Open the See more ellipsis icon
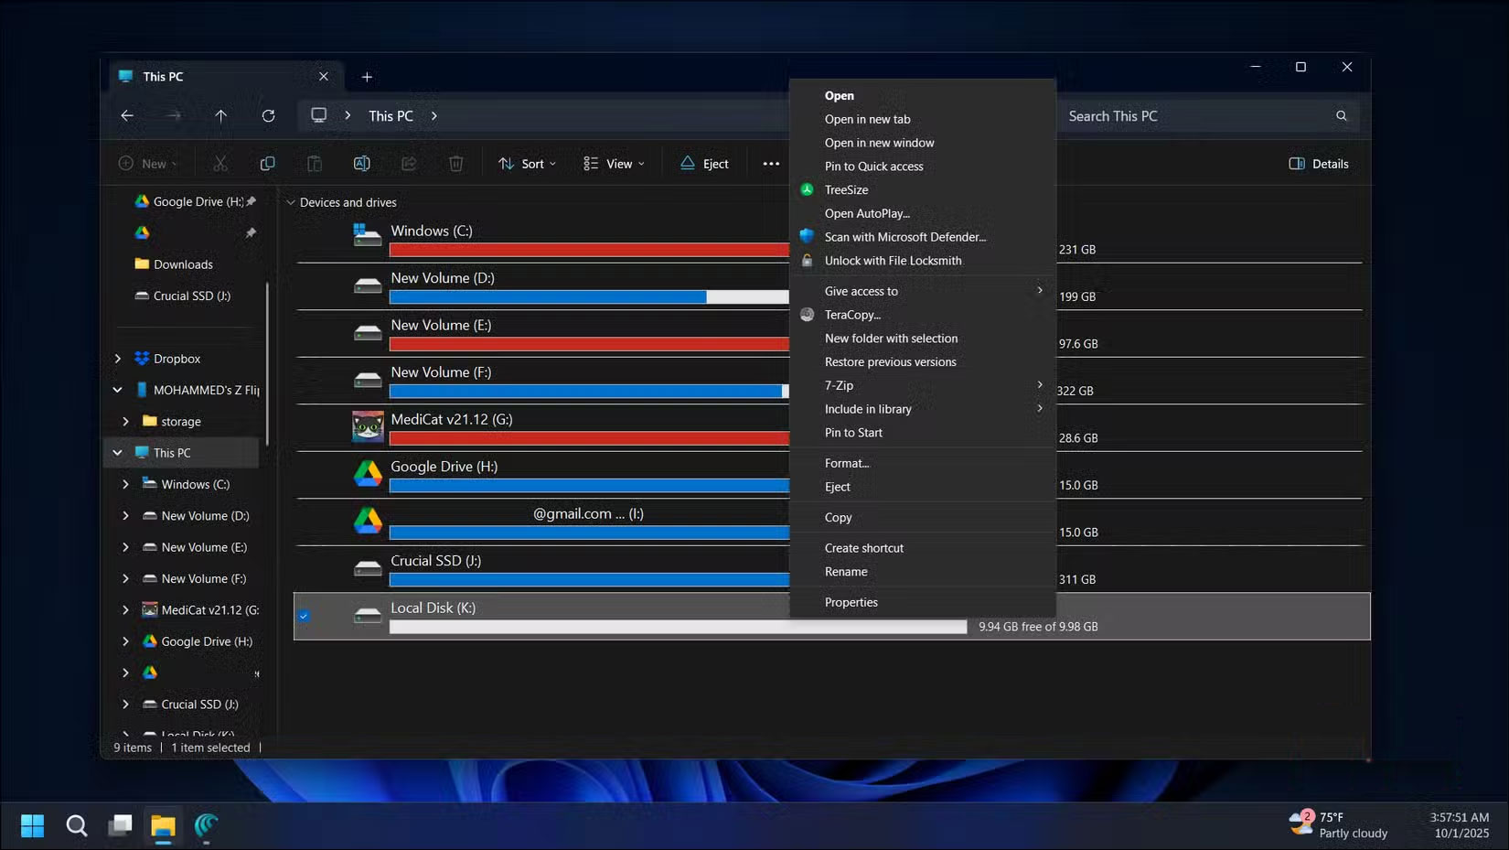The image size is (1509, 850). (x=771, y=163)
